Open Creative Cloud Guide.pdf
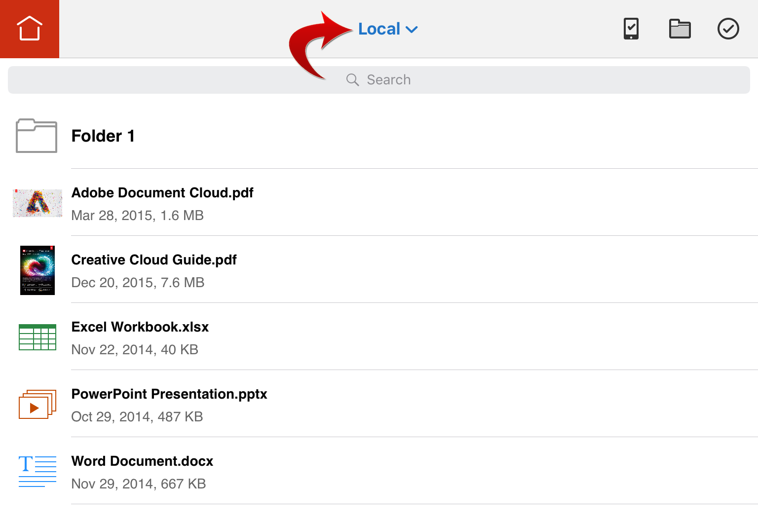758x522 pixels. click(x=379, y=270)
